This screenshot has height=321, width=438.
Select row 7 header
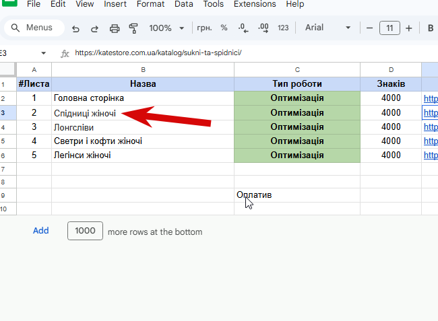pos(8,170)
